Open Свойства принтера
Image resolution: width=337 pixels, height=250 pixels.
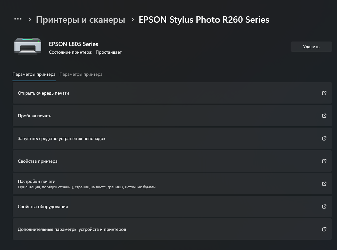[x=172, y=161]
